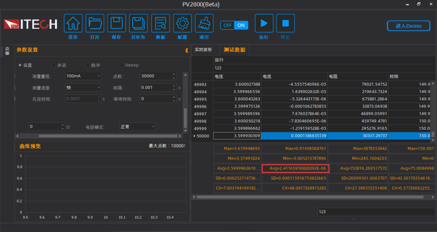Click the resistance cell 459749.4781
The image size is (437, 232).
(x=358, y=121)
